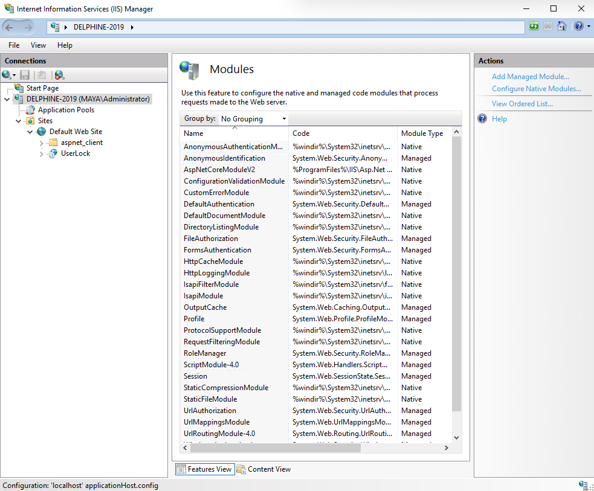Click the IIS Manager title bar icon
Viewport: 594px width, 491px height.
[8, 8]
